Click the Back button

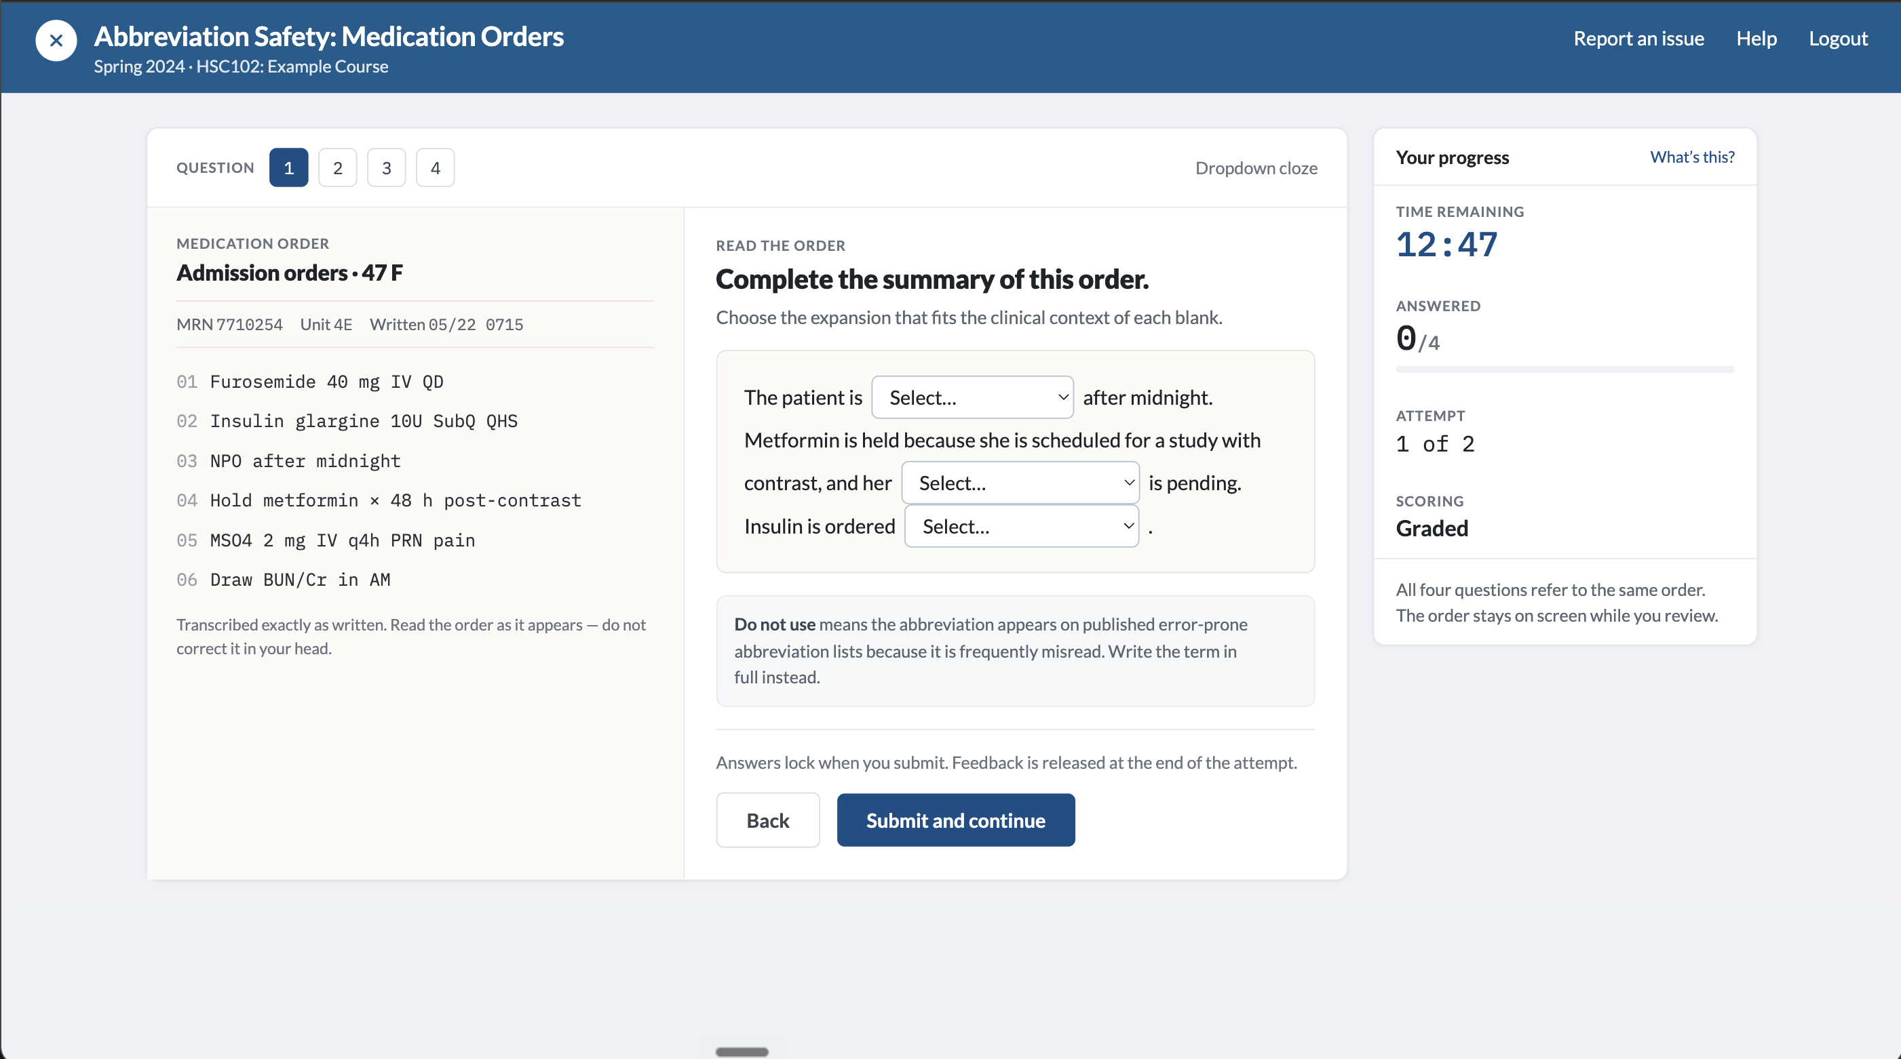767,820
